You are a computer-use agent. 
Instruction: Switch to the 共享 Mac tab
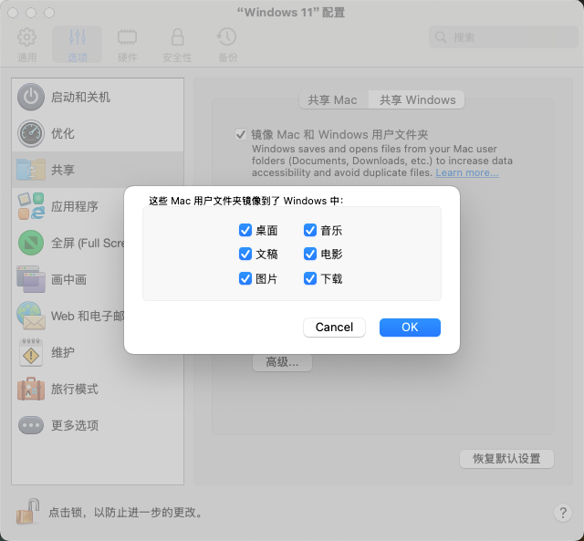332,99
